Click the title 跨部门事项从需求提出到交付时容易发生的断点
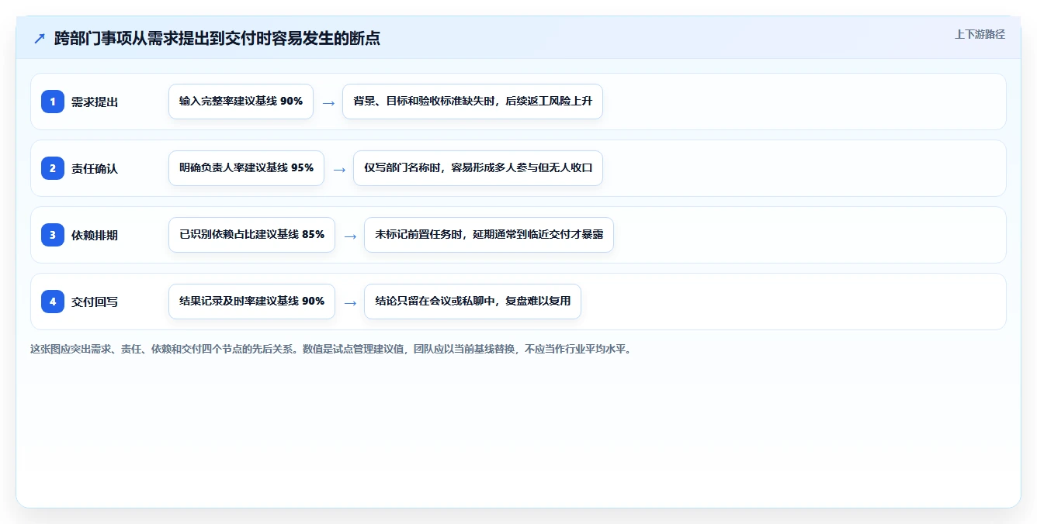 coord(217,39)
